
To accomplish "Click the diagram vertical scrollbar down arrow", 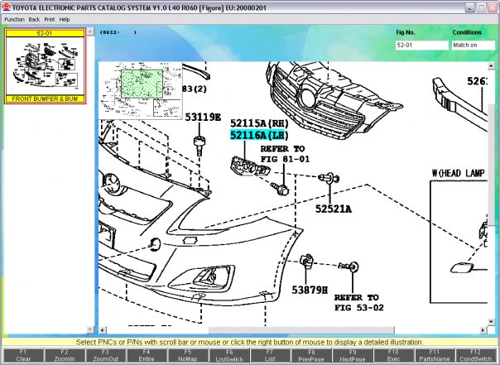I will pos(491,322).
